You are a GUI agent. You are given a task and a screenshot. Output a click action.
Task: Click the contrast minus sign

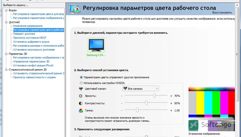(x=122, y=103)
